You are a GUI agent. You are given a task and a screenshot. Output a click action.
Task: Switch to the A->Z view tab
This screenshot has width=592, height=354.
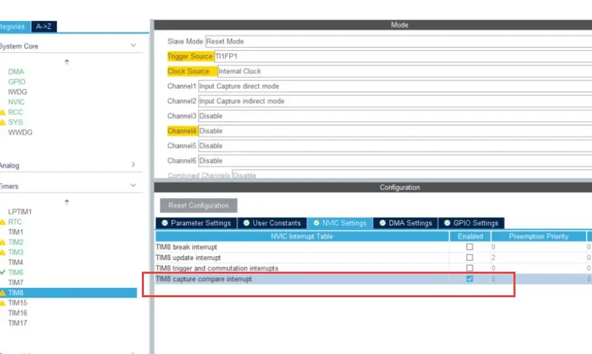44,27
